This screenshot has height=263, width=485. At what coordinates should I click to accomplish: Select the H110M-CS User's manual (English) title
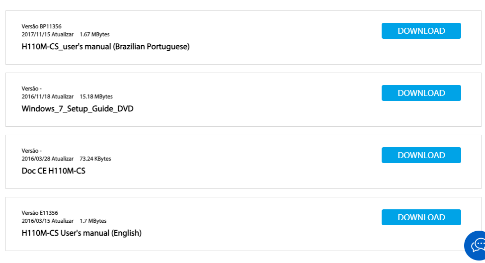(81, 233)
